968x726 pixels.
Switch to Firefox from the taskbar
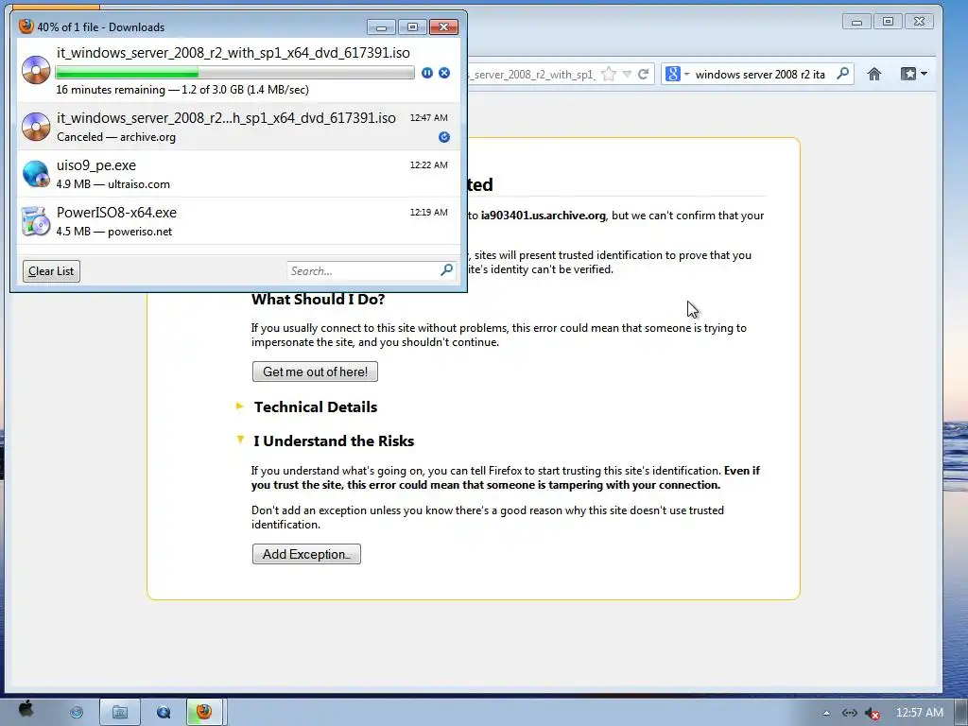click(x=204, y=712)
